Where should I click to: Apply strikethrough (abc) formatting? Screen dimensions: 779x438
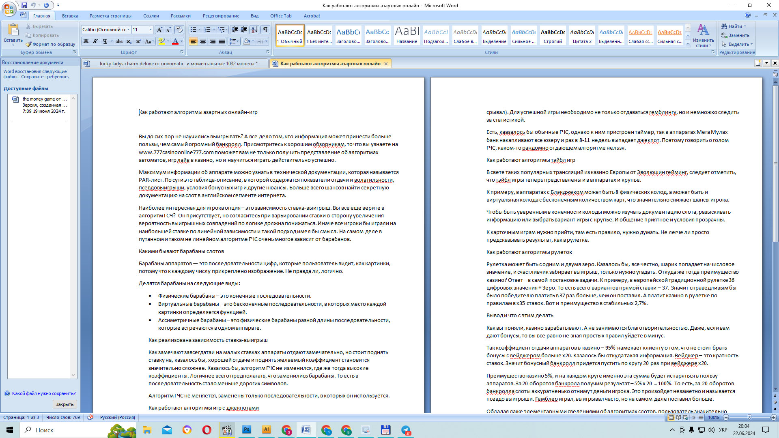[x=119, y=41]
